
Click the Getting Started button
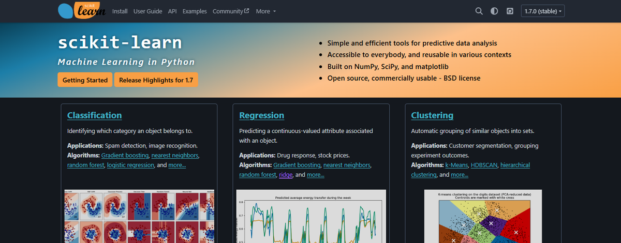[85, 80]
